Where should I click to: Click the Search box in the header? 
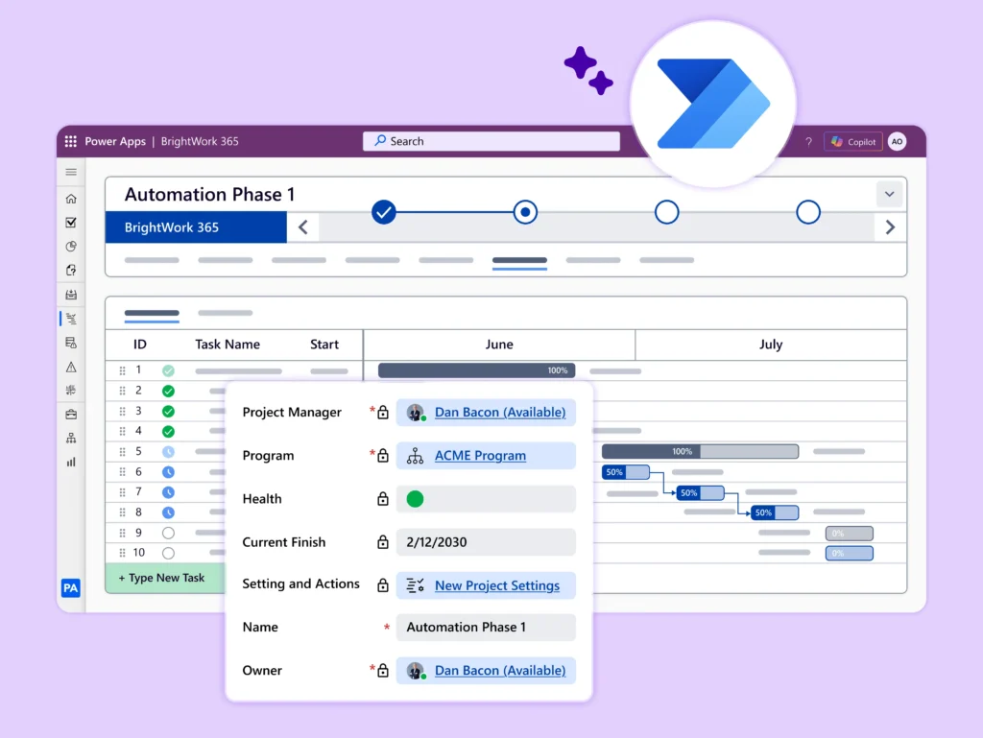coord(491,141)
